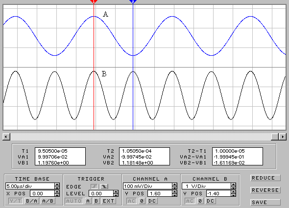The image size is (289, 208).
Task: Increase Channel B volts per division
Action: click(233, 185)
